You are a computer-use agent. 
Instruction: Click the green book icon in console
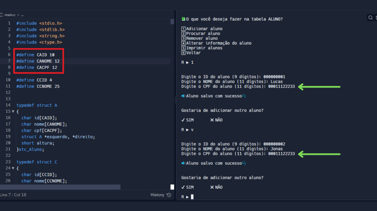183,19
